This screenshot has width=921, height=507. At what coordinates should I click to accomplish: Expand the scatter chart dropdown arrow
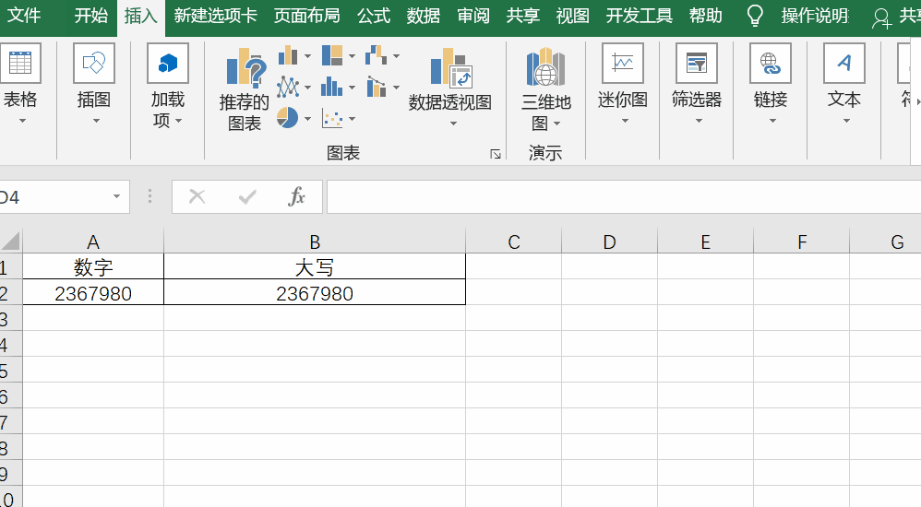tap(352, 119)
